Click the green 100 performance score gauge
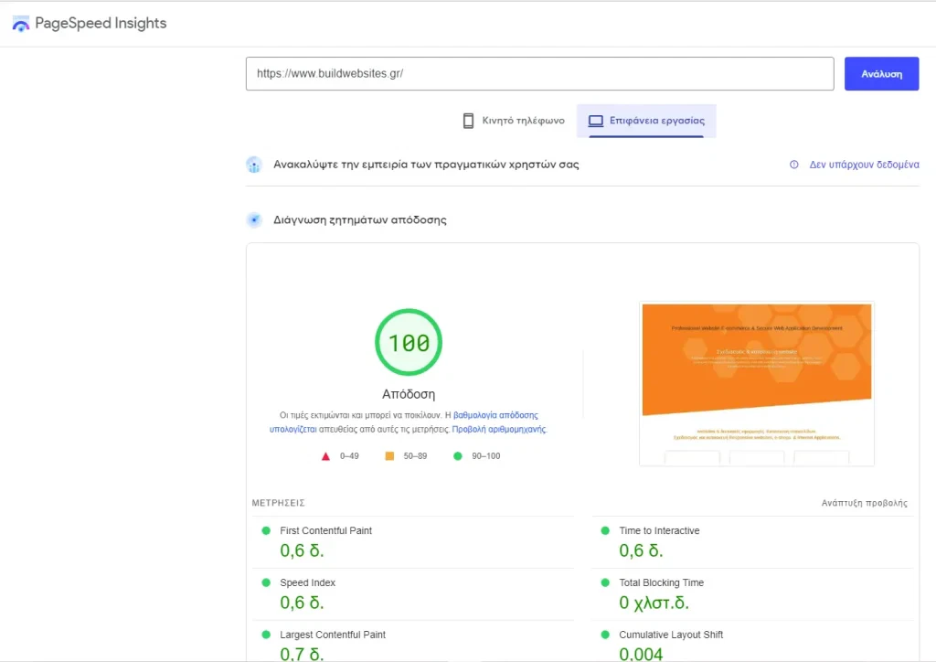This screenshot has width=936, height=662. point(408,343)
